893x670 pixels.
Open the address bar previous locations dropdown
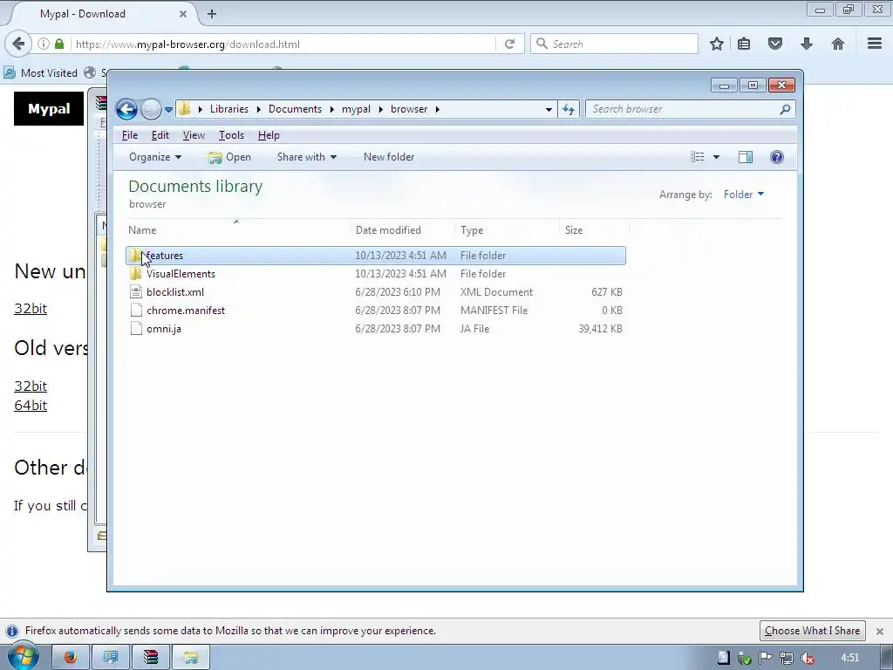[549, 109]
